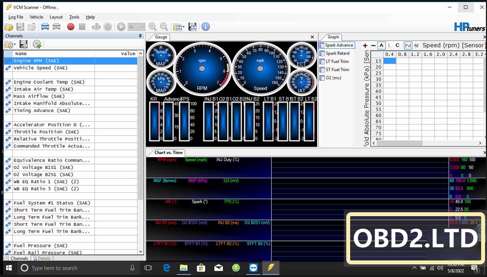Click the minus button in Graph toolbar

pos(373,46)
